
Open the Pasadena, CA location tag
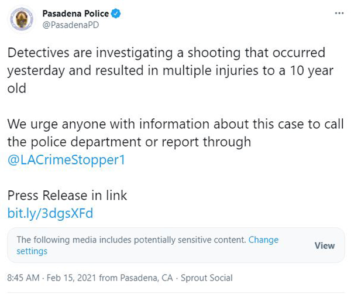pyautogui.click(x=146, y=278)
